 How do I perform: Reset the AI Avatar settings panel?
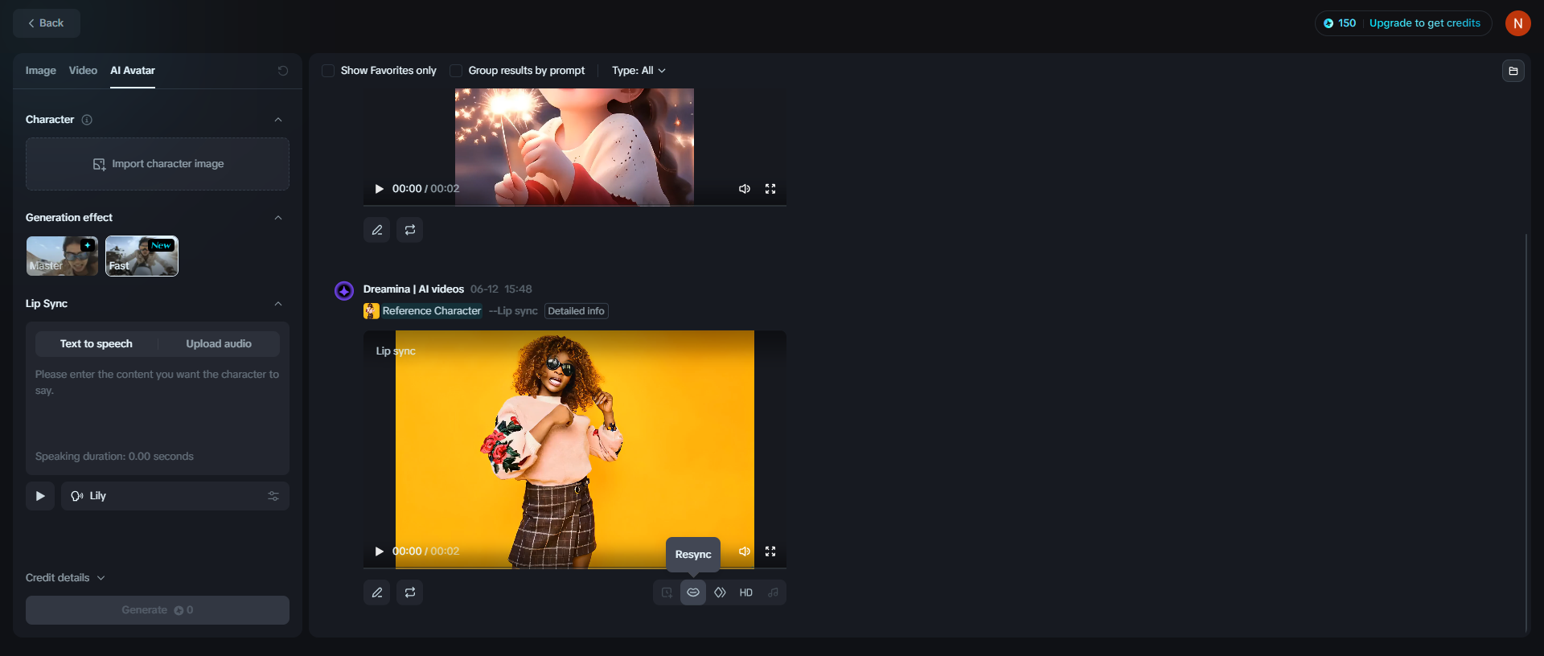tap(283, 71)
